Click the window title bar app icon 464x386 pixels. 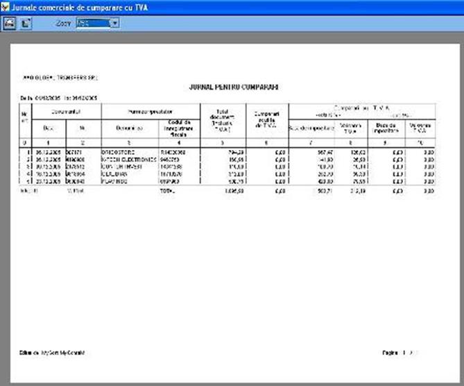(6, 6)
